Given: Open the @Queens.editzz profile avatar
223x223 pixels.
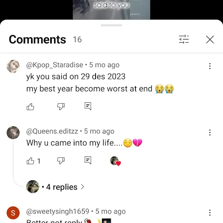Looking at the screenshot, I should [13, 133].
